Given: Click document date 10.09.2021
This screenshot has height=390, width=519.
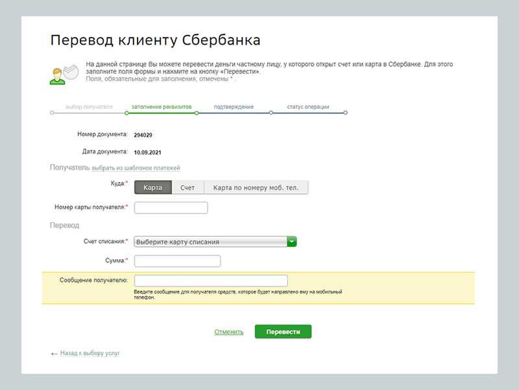Looking at the screenshot, I should point(148,152).
